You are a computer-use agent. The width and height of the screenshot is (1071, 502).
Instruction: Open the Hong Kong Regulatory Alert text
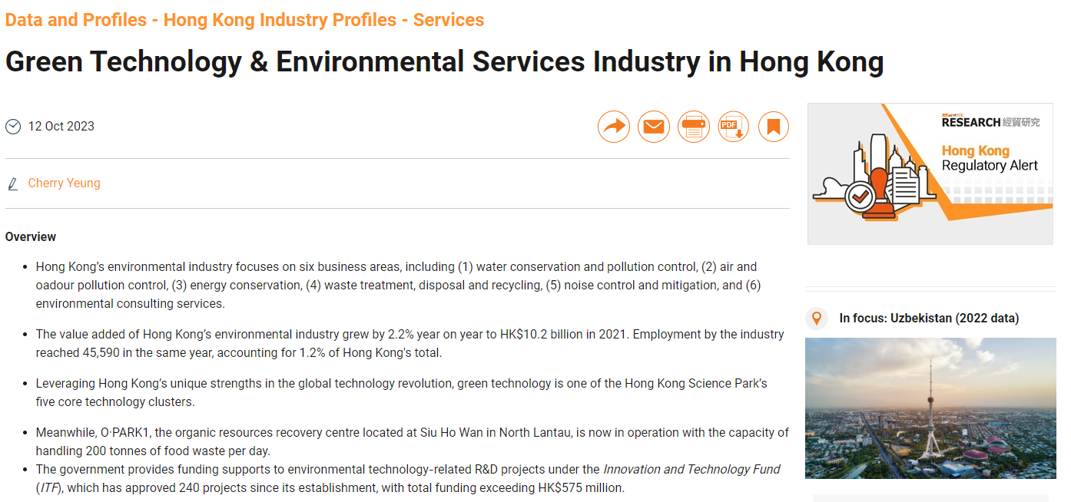990,158
